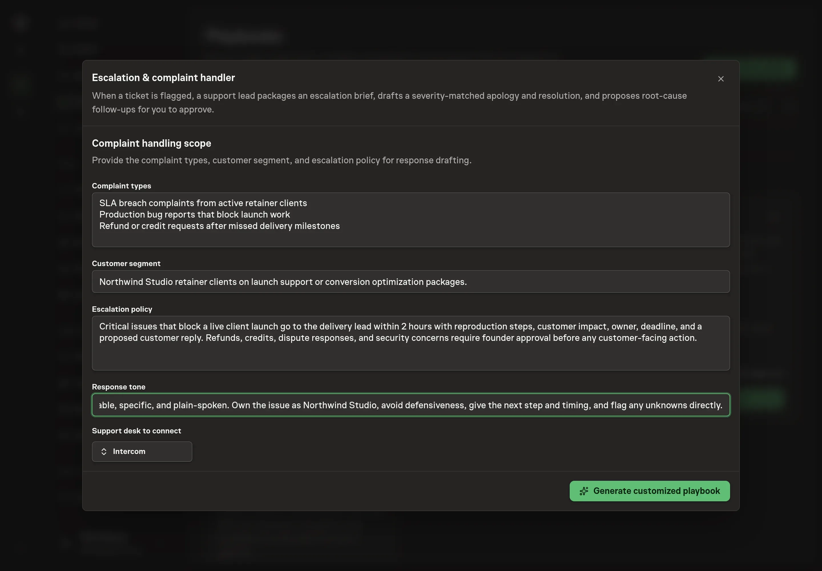Click the "Support desk to connect" label
The image size is (822, 571).
coord(136,431)
